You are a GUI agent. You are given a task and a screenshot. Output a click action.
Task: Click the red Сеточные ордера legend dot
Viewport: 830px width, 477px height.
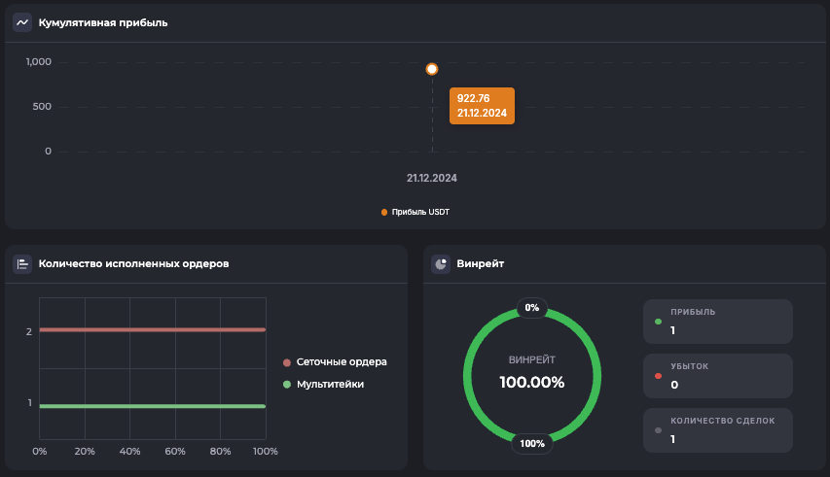pyautogui.click(x=287, y=362)
